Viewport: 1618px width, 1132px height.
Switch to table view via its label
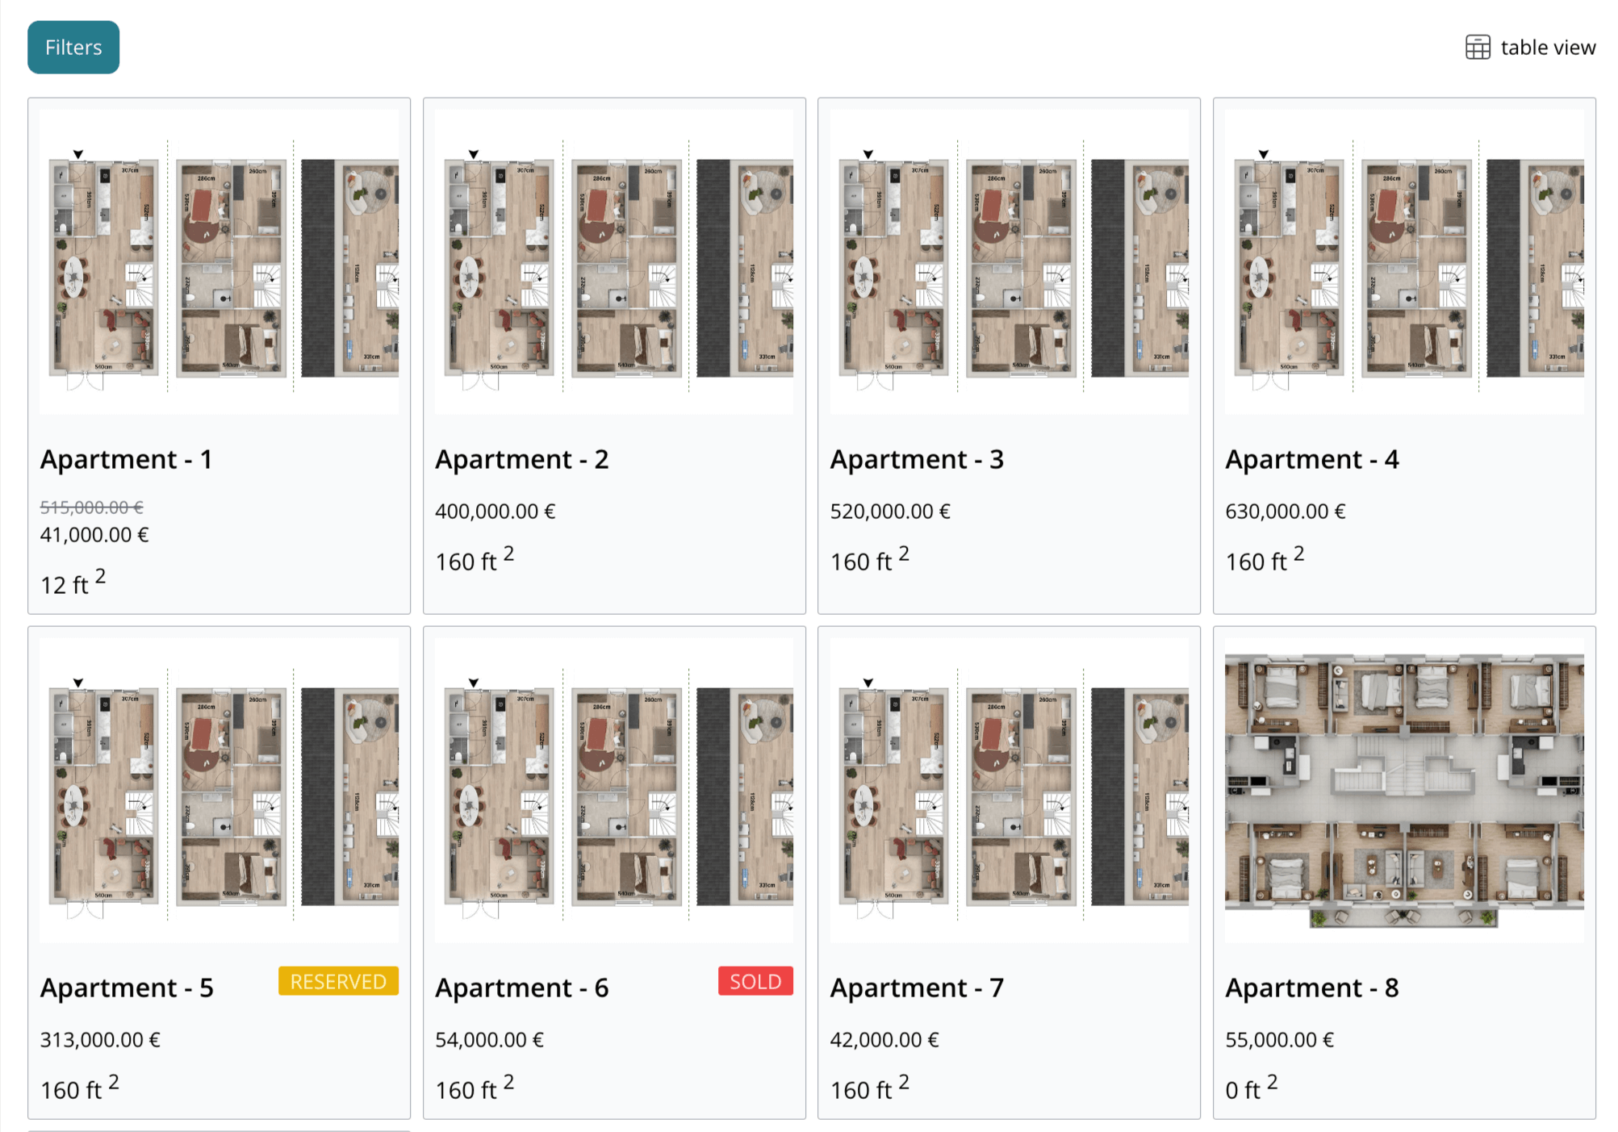point(1547,48)
